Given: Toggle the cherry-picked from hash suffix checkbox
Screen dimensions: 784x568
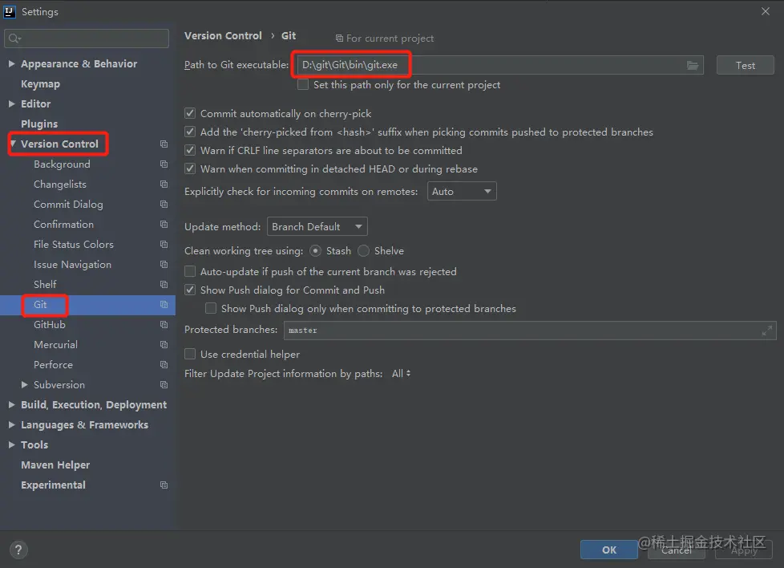Looking at the screenshot, I should [x=190, y=132].
